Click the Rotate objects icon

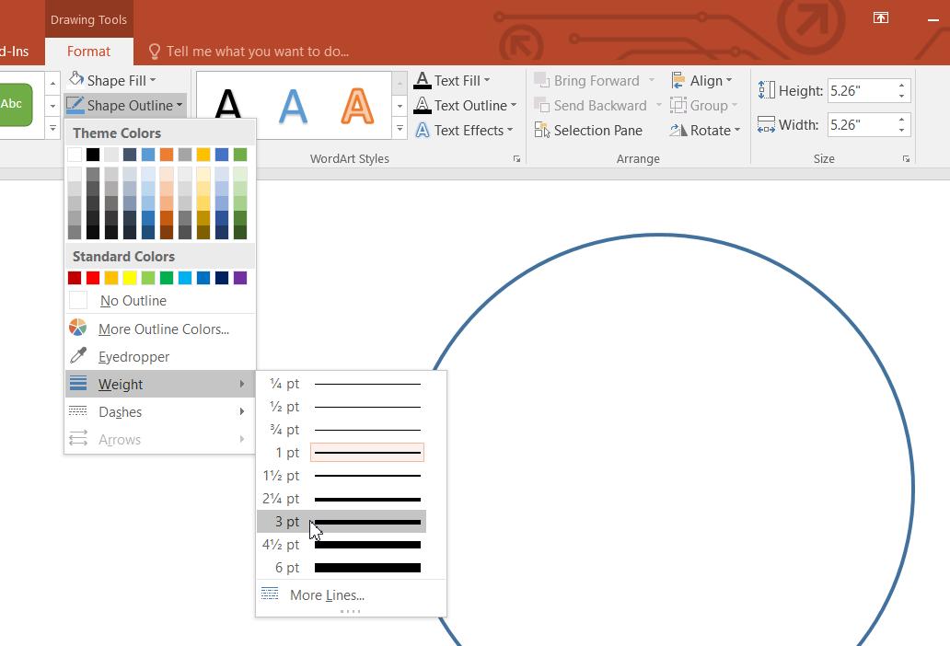click(678, 131)
